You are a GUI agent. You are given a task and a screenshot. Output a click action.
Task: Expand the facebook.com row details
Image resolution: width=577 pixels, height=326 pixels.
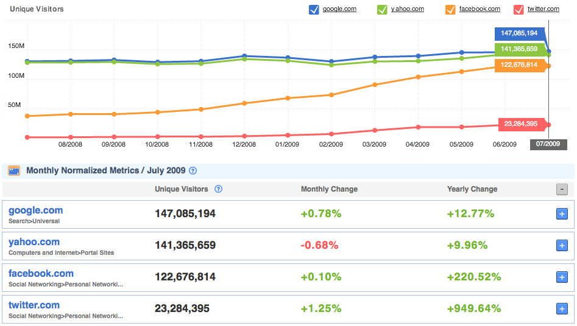click(x=562, y=277)
